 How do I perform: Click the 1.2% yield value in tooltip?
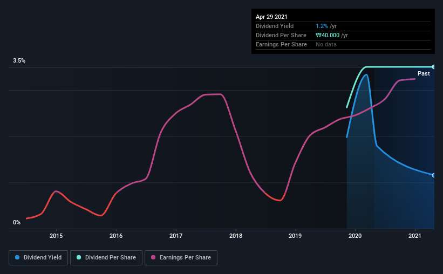[322, 26]
